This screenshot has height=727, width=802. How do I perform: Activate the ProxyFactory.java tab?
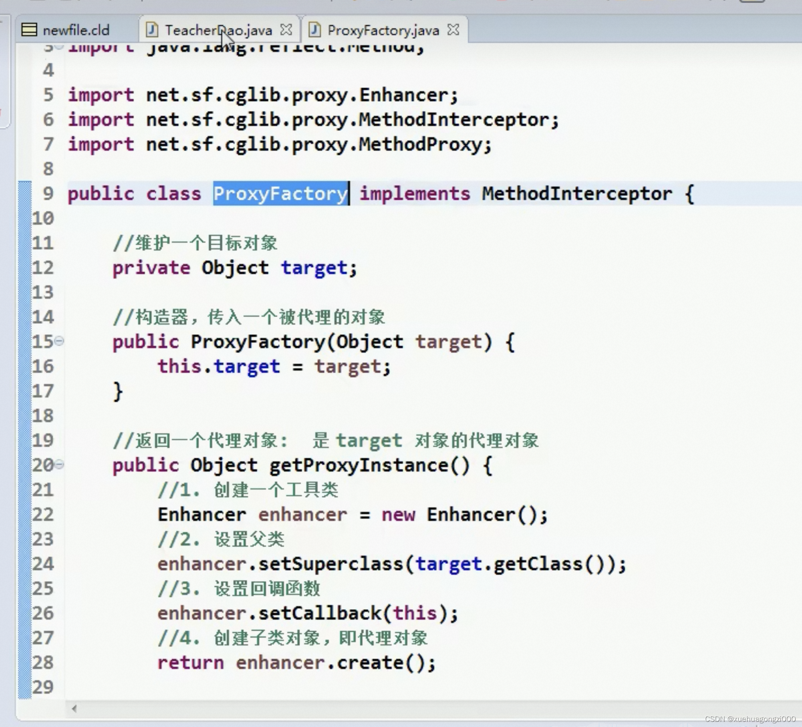click(383, 30)
